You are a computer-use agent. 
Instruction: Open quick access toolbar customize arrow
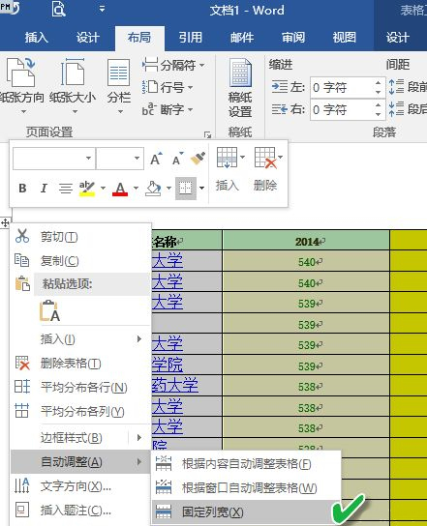(x=102, y=9)
